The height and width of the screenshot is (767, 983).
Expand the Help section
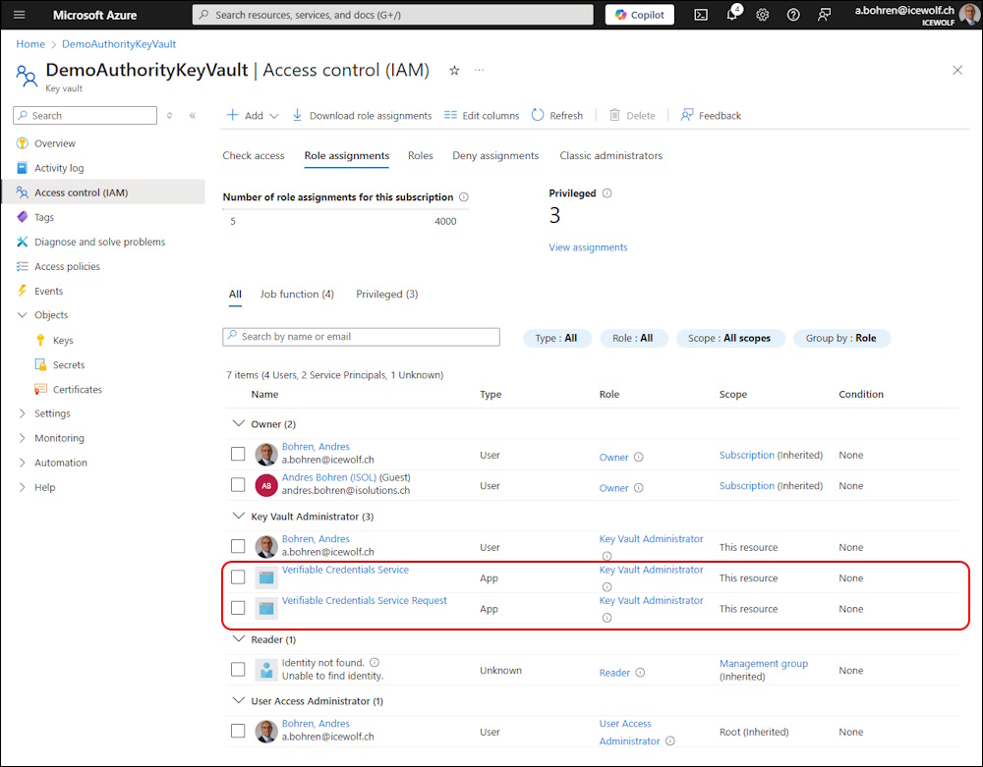[23, 487]
